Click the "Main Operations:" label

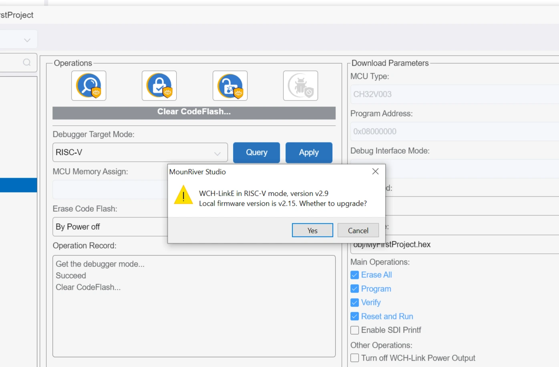380,262
